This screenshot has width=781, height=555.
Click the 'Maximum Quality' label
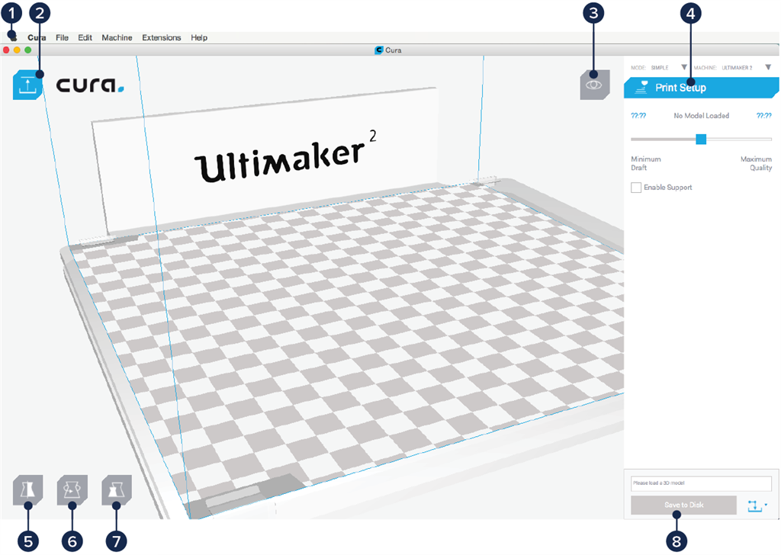[756, 163]
